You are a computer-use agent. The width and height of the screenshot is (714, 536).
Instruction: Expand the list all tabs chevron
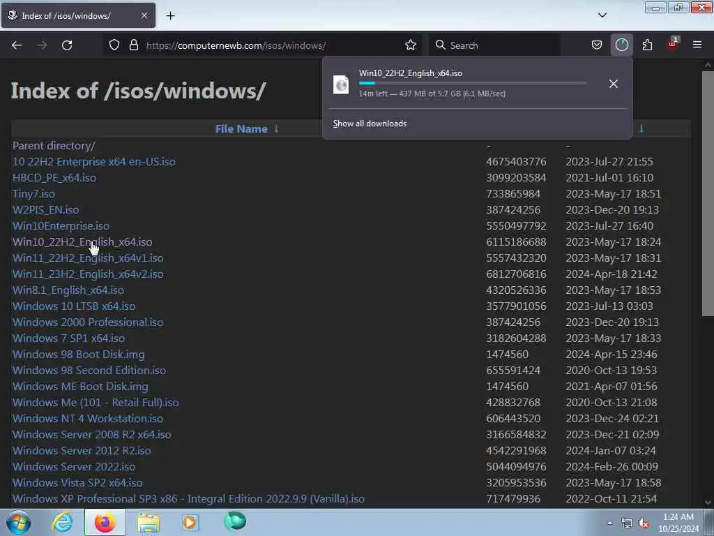[x=602, y=15]
